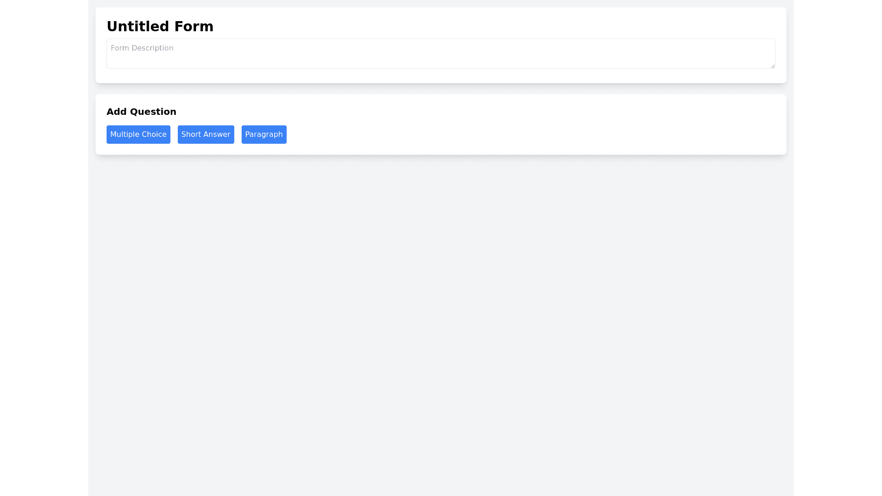The height and width of the screenshot is (496, 882).
Task: Click the Form Description text area
Action: (440, 54)
